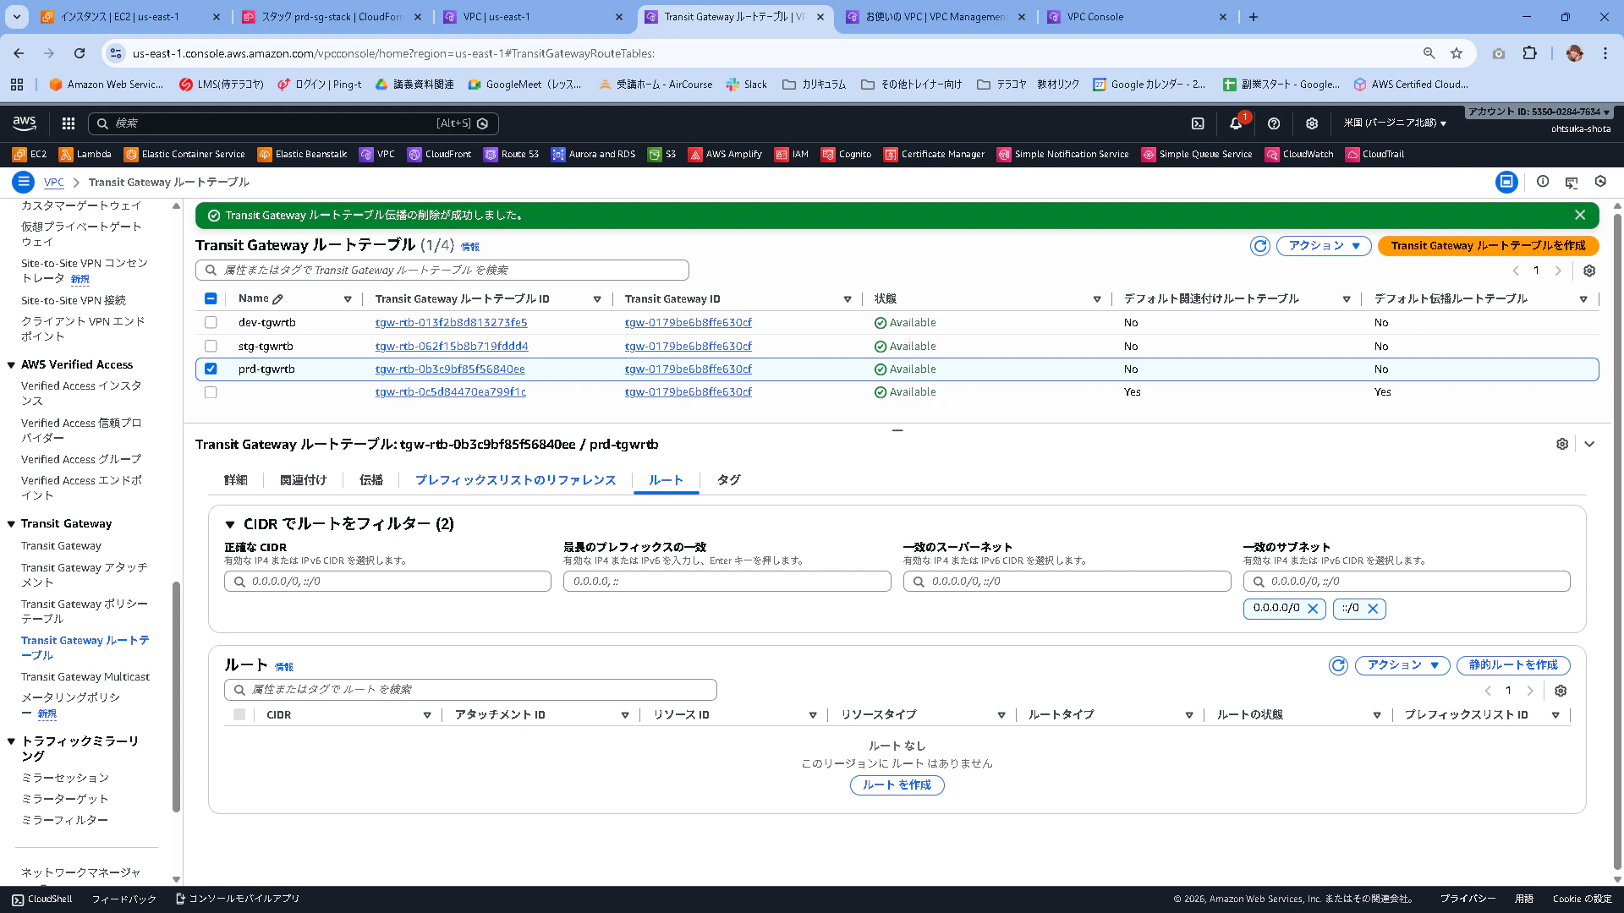Select the unnamed tgw-rtb-0c5d84447ea799f1c row checkbox

pyautogui.click(x=211, y=392)
